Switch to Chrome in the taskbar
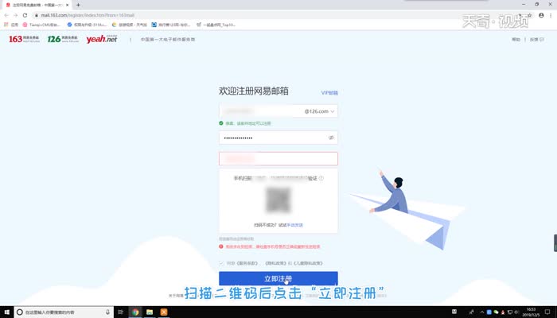The height and width of the screenshot is (318, 557). (135, 312)
